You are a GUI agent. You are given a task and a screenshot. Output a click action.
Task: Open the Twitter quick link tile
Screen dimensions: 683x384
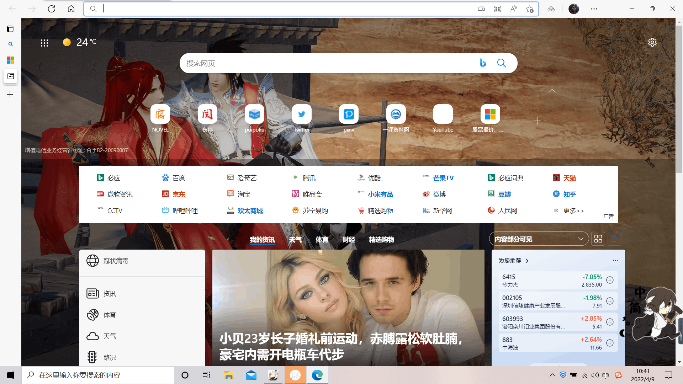pyautogui.click(x=302, y=114)
